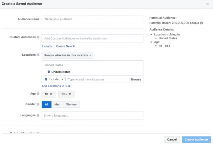Focus the Add Custom Audiences or Lookalike field
Viewport: 213px width, 145px height.
[x=93, y=38]
